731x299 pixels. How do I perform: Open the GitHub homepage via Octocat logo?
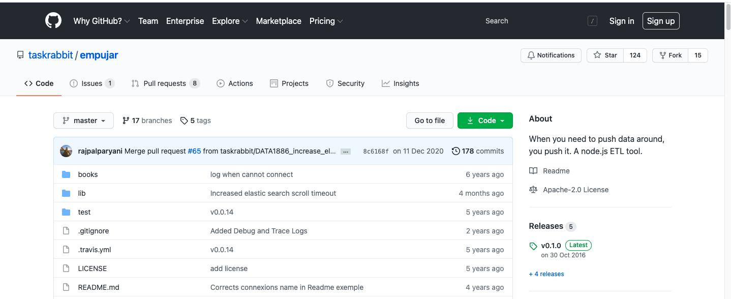53,21
